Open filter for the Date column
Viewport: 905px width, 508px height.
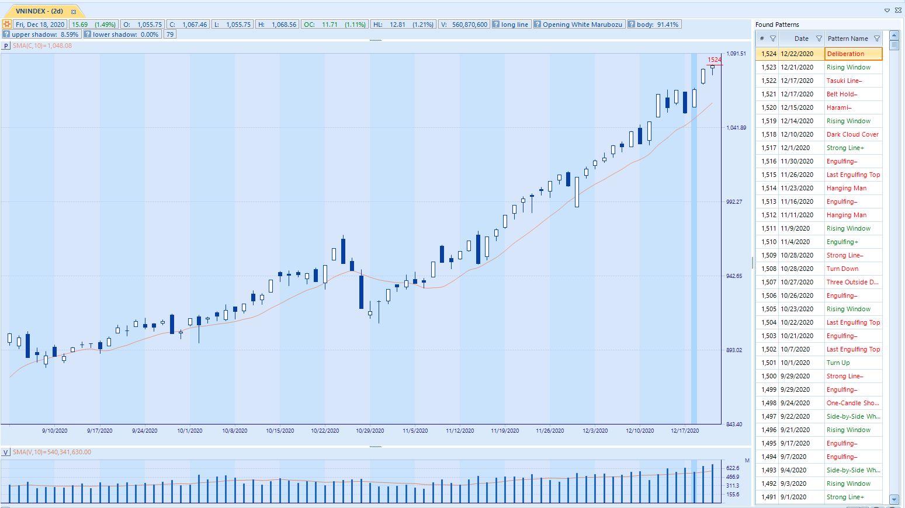pos(819,39)
